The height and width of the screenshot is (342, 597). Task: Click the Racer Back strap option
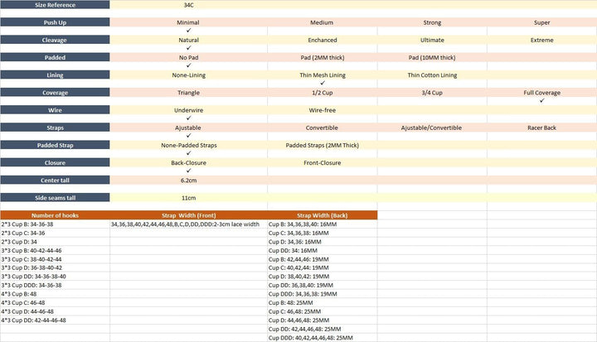[541, 128]
